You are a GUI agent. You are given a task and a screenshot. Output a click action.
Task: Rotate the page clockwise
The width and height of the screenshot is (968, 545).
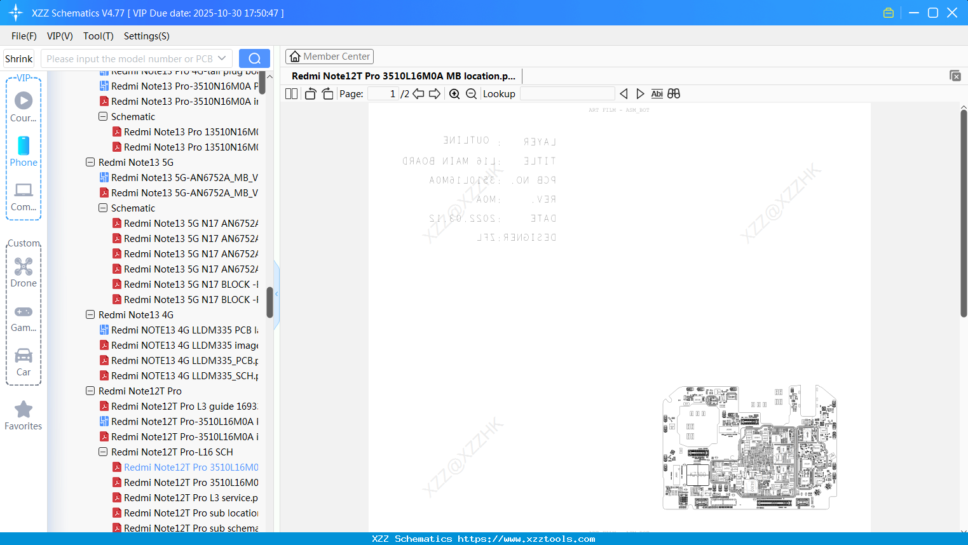(x=327, y=94)
